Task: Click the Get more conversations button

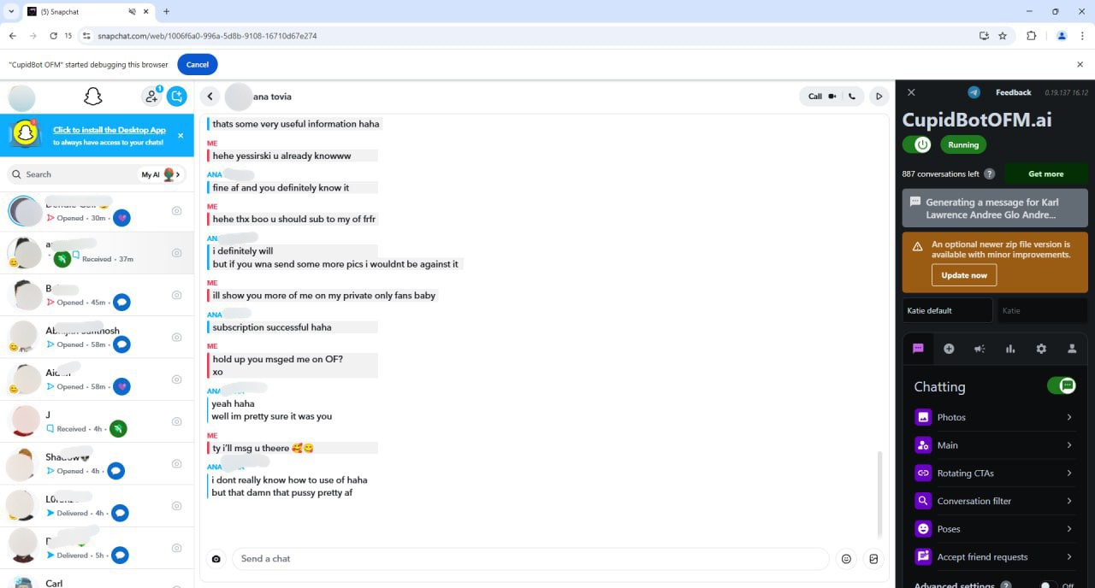Action: (x=1045, y=173)
